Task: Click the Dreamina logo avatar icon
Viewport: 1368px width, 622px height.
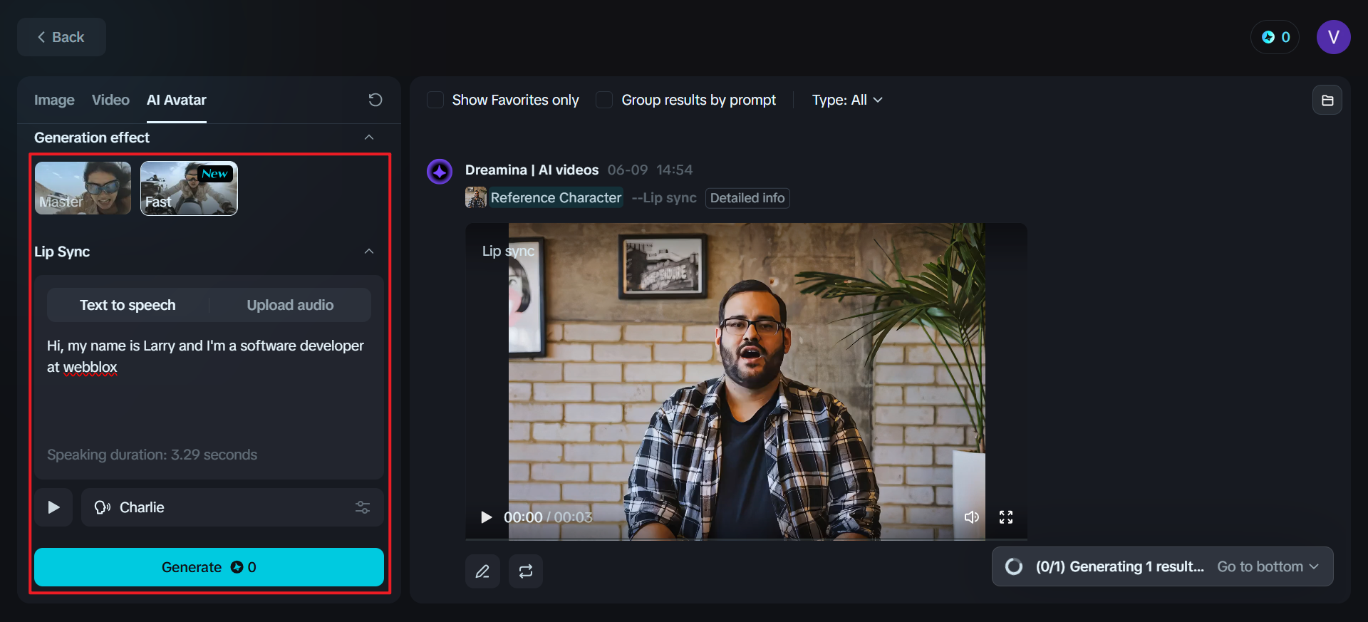Action: 440,171
